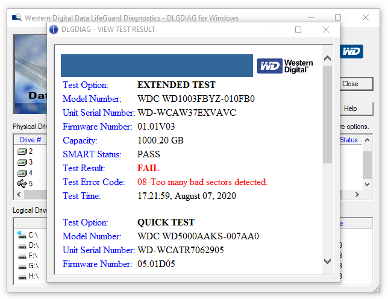The width and height of the screenshot is (388, 299).
Task: Click the G:\ logical drive icon
Action: coord(22,267)
